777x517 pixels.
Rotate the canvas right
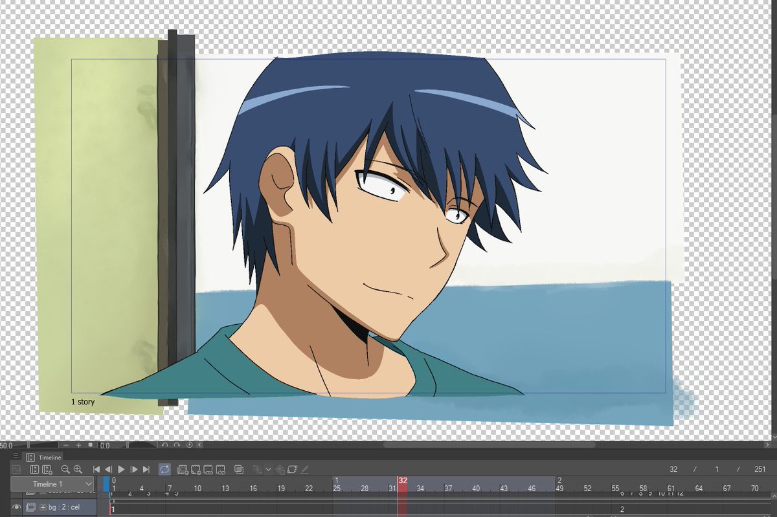point(177,445)
